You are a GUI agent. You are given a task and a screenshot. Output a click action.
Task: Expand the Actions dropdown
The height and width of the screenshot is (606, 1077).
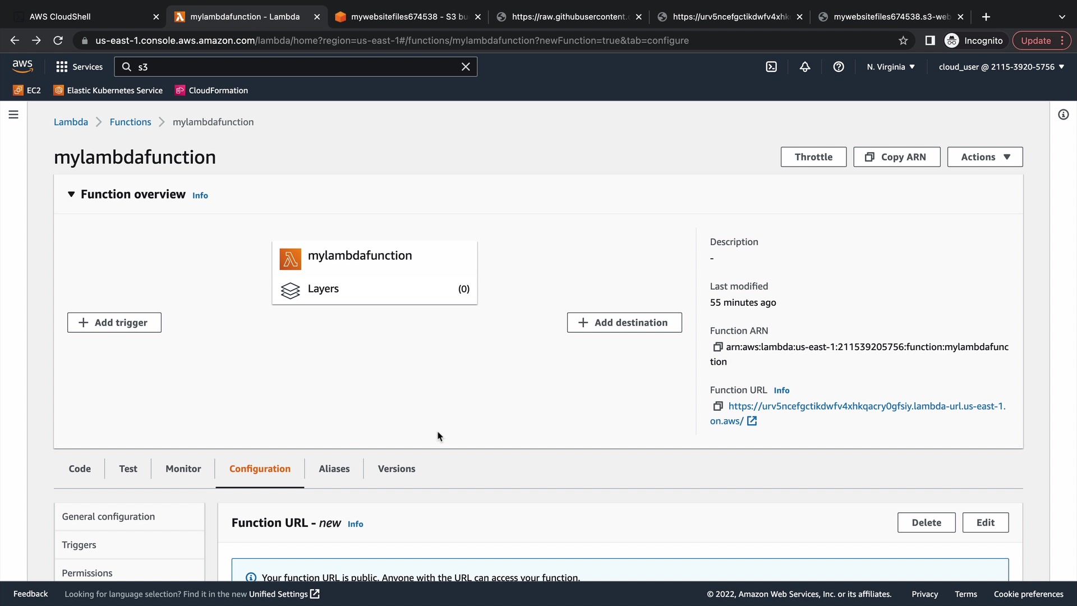click(985, 157)
